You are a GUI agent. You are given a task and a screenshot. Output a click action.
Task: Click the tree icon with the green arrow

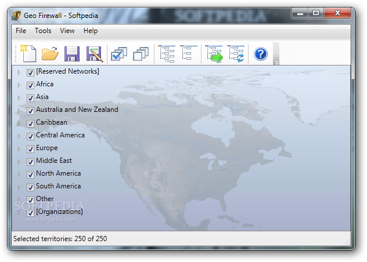pyautogui.click(x=214, y=54)
